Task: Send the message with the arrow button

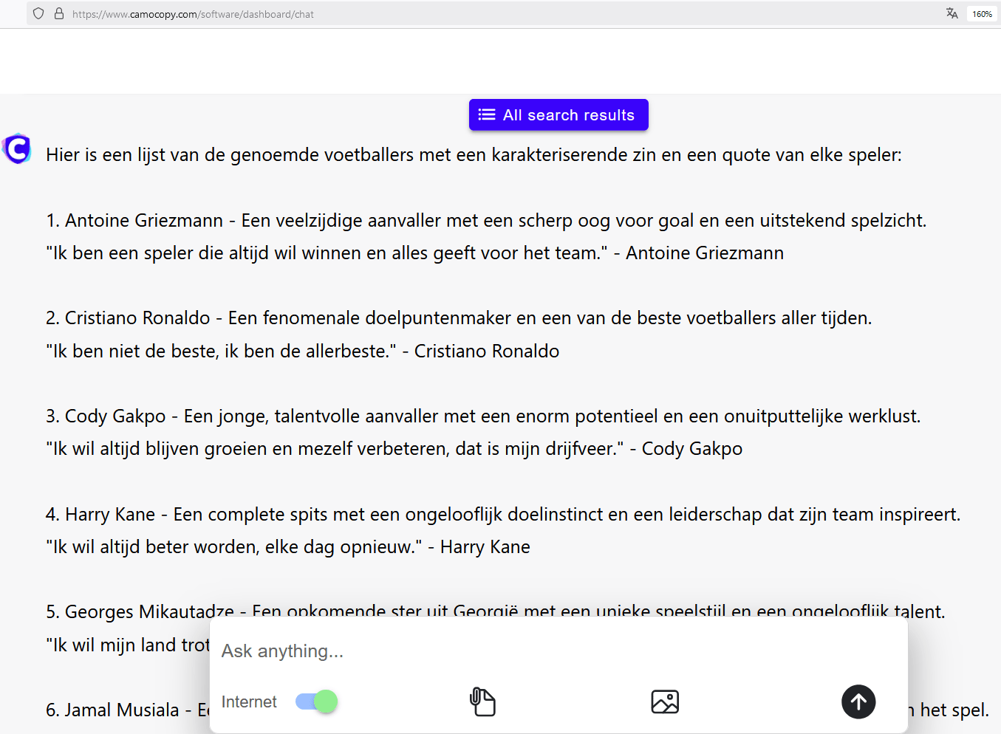Action: point(858,702)
